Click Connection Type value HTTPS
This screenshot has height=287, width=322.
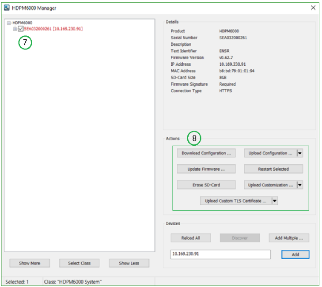coord(225,91)
